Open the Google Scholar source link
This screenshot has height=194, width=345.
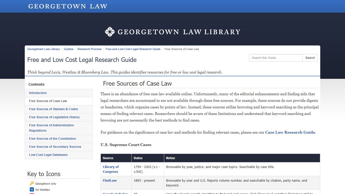tap(115, 193)
